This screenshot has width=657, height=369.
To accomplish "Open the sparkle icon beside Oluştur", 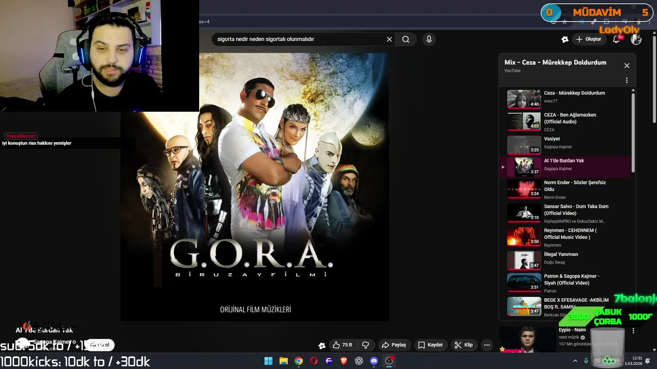I will [x=565, y=39].
